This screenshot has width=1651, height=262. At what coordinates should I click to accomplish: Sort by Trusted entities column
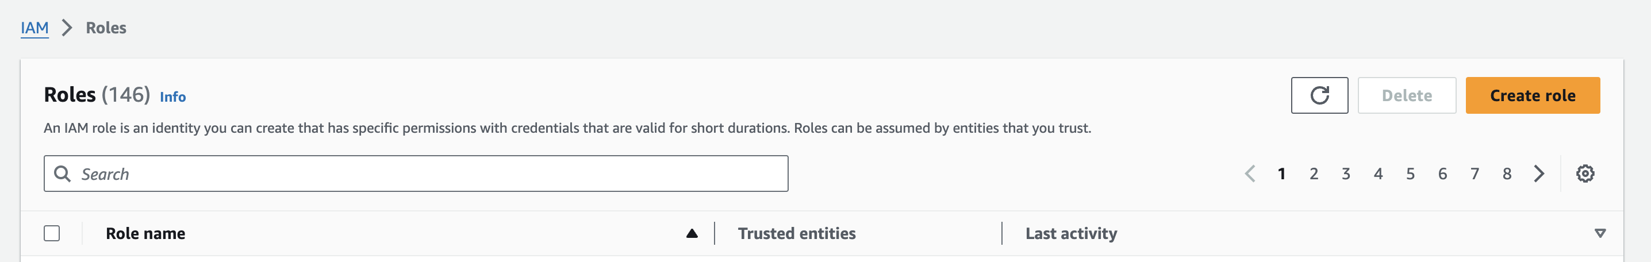click(796, 233)
